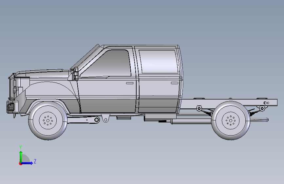
Task: Pick the rear wheel hub center
Action: coord(231,120)
